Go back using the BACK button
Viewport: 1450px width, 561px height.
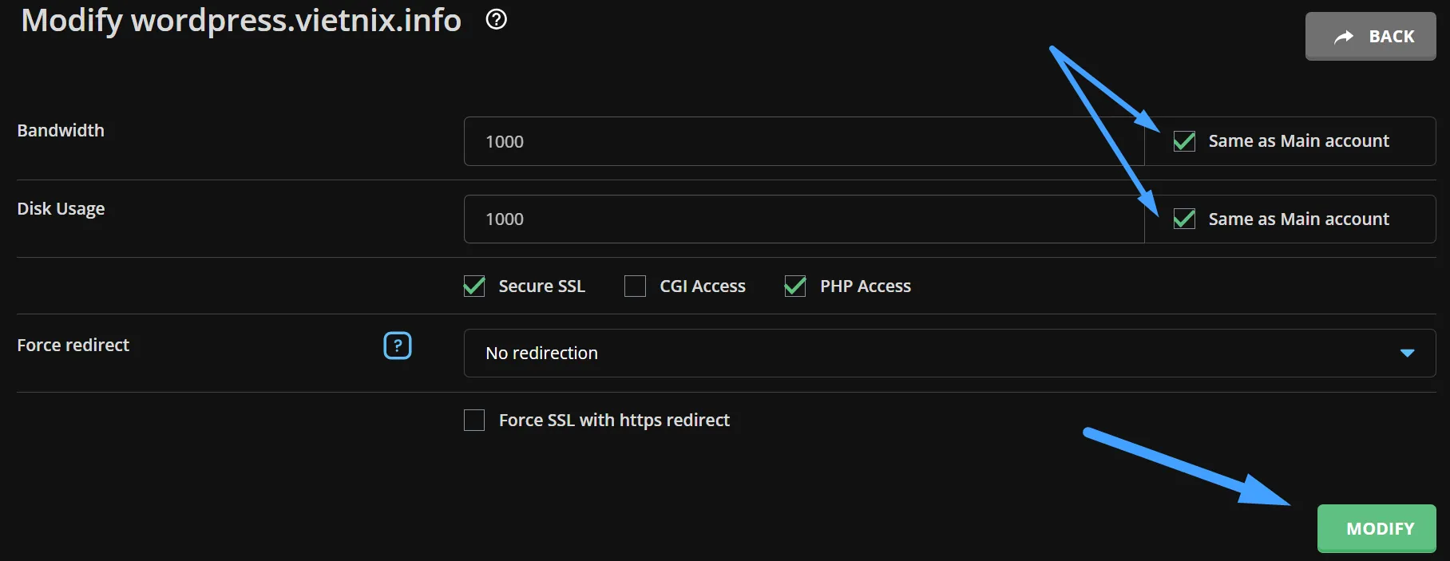click(x=1370, y=37)
